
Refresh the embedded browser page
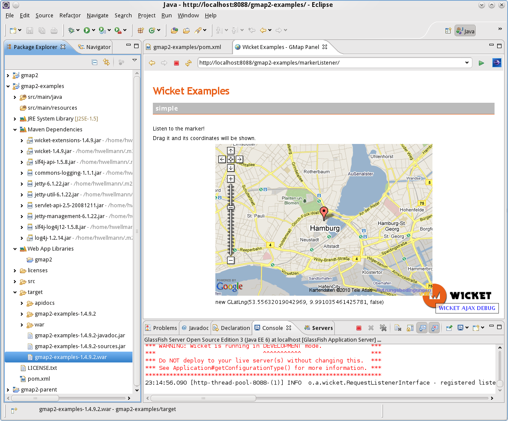(188, 63)
